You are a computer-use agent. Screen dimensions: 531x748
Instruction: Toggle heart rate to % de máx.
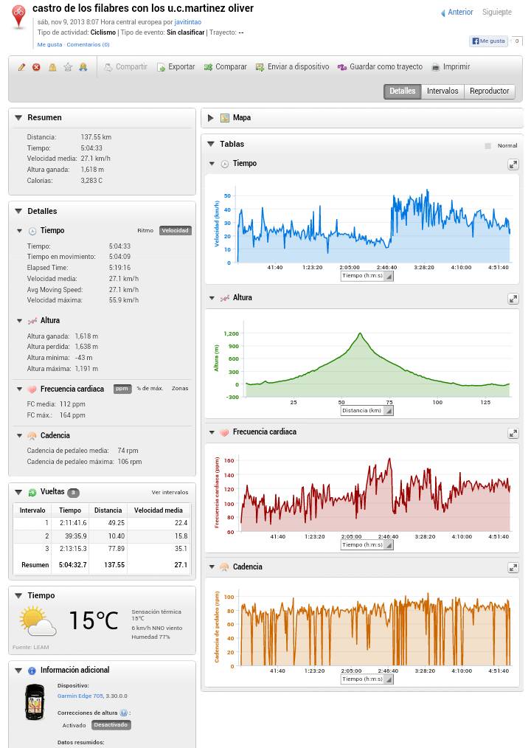click(150, 389)
